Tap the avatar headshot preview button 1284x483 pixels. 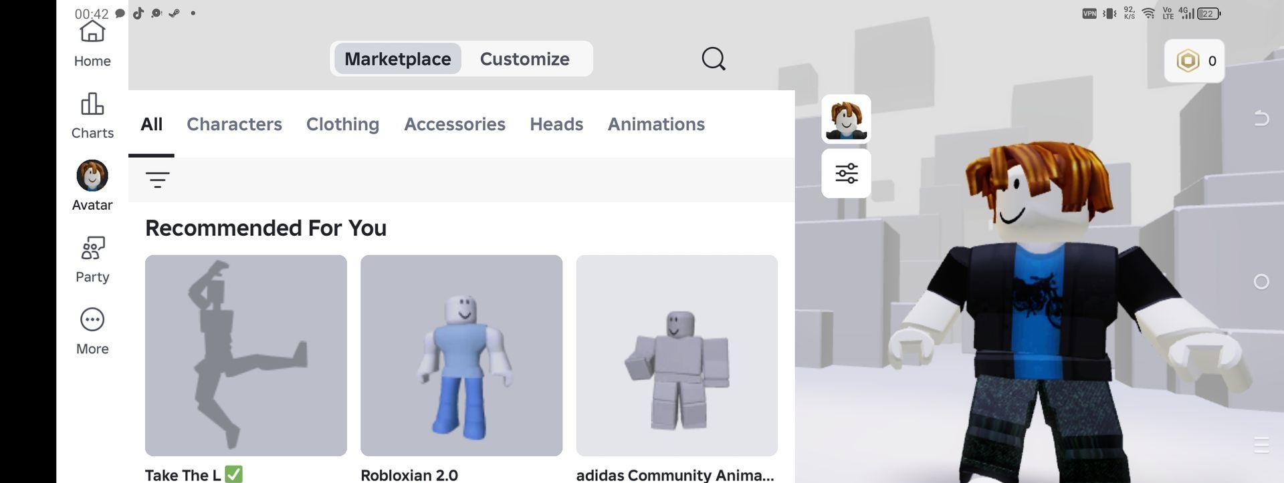click(846, 119)
